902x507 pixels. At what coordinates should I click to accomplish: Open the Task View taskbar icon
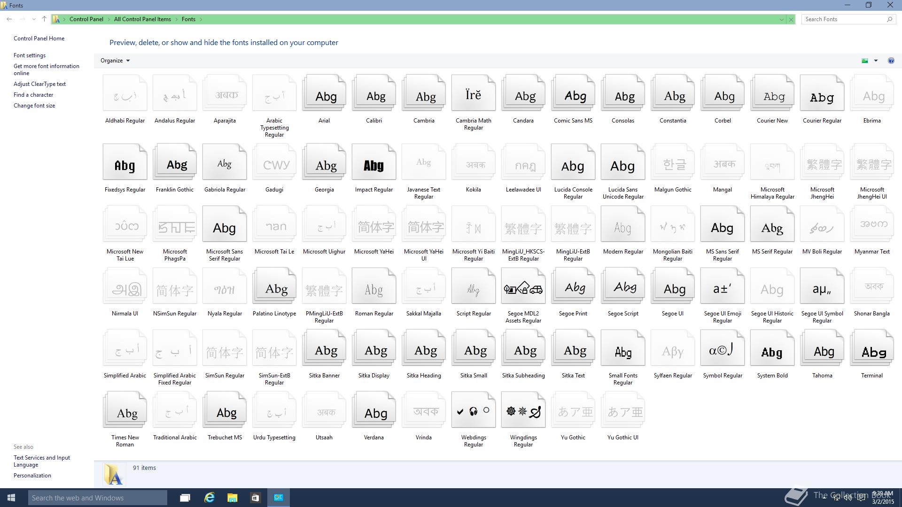click(x=185, y=498)
